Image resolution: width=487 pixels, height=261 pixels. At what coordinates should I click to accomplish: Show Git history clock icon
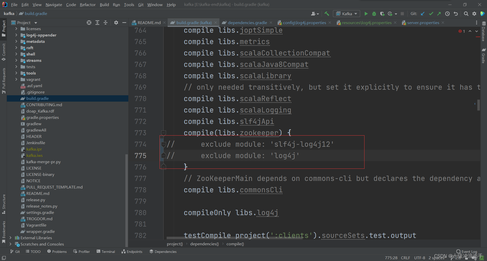pos(447,14)
